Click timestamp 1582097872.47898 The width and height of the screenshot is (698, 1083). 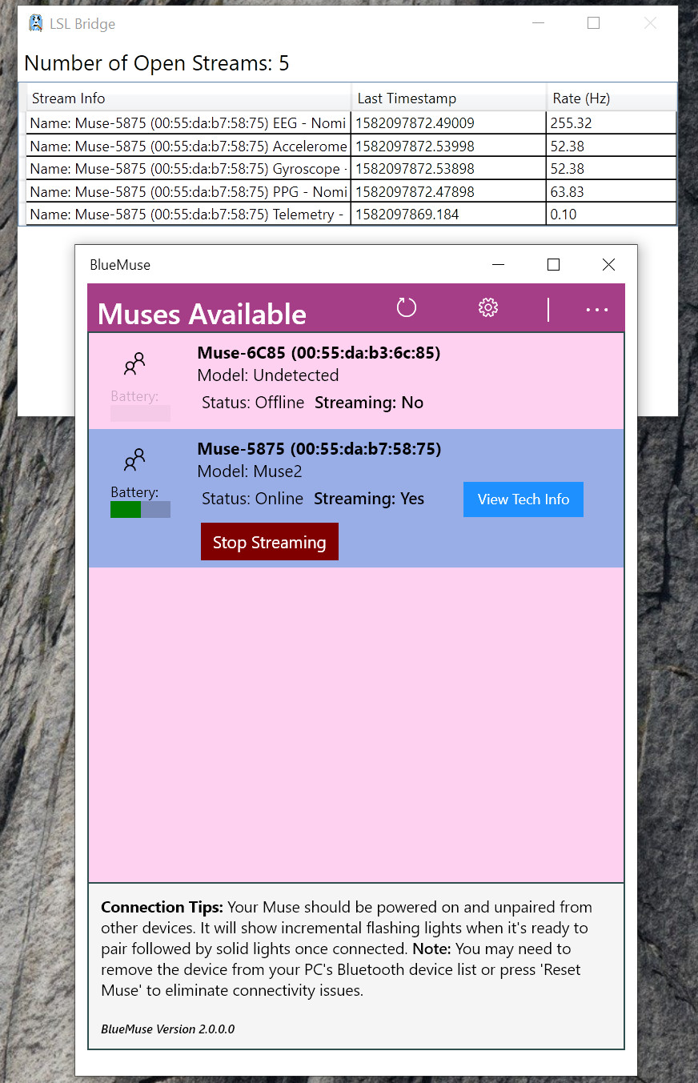415,191
